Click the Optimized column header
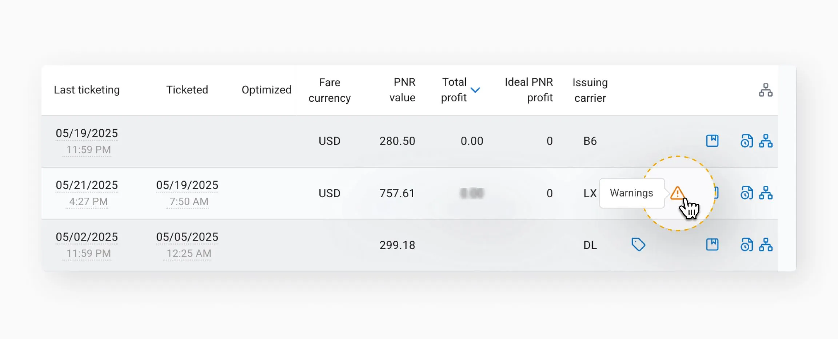 coord(266,90)
